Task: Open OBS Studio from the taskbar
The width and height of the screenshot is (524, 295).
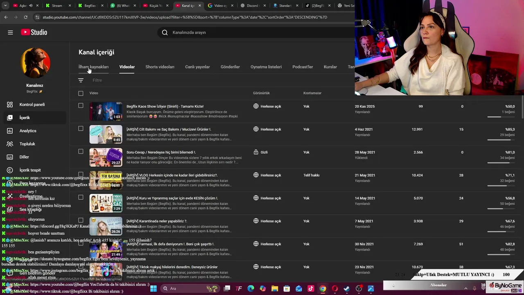Action: [359, 288]
